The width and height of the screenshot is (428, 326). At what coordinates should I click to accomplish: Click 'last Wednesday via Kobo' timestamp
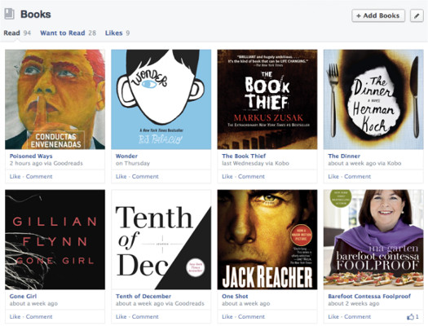click(x=255, y=164)
